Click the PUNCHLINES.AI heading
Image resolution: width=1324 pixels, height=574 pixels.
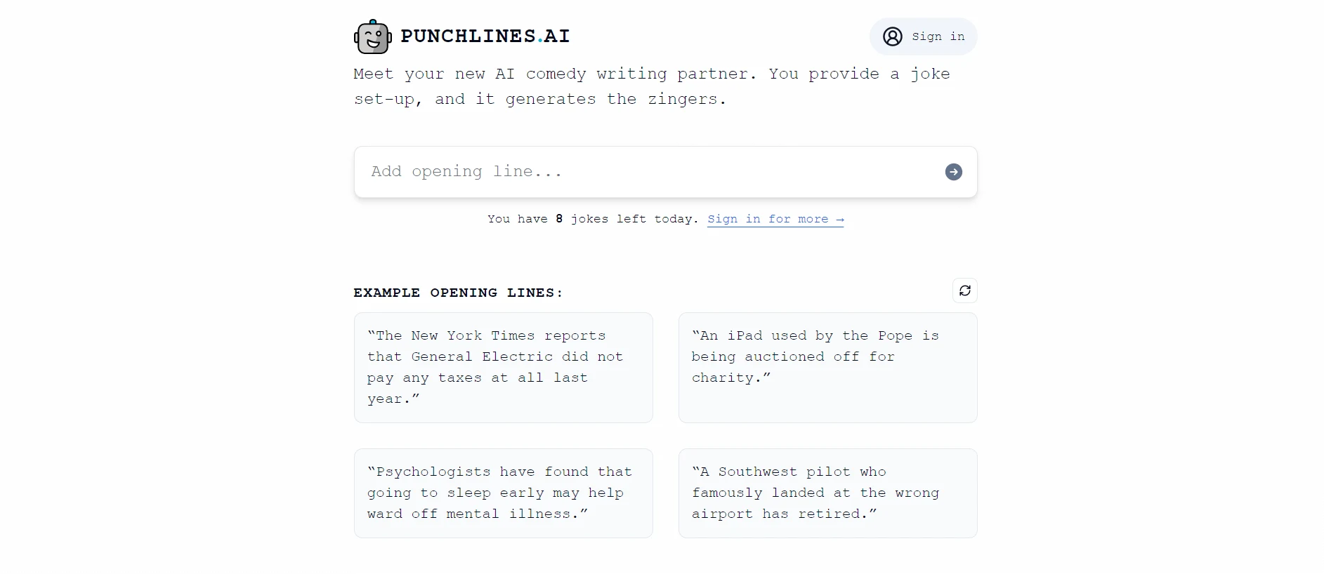tap(485, 36)
